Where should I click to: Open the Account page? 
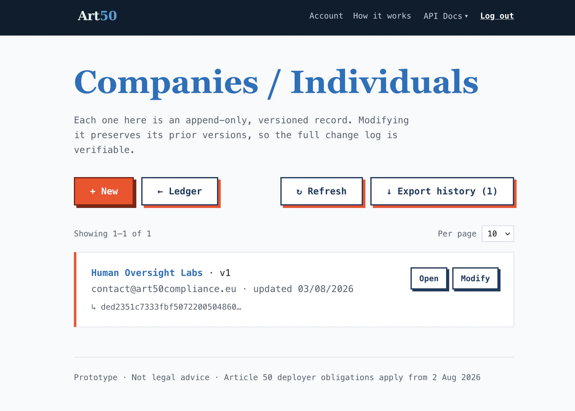326,16
